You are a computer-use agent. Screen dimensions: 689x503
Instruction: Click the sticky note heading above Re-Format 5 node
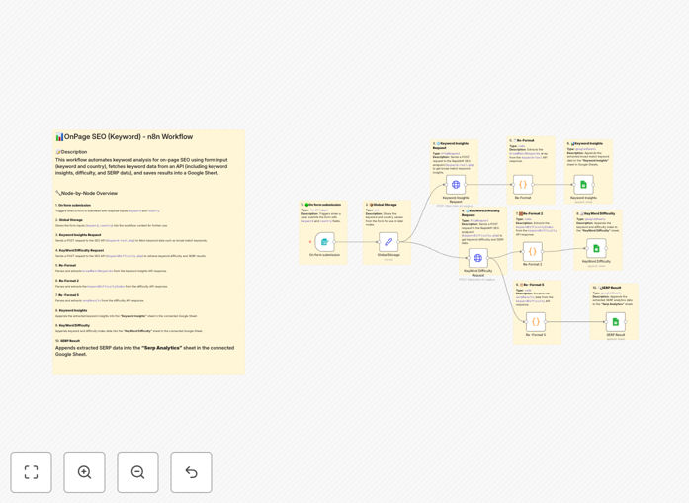[x=530, y=285]
